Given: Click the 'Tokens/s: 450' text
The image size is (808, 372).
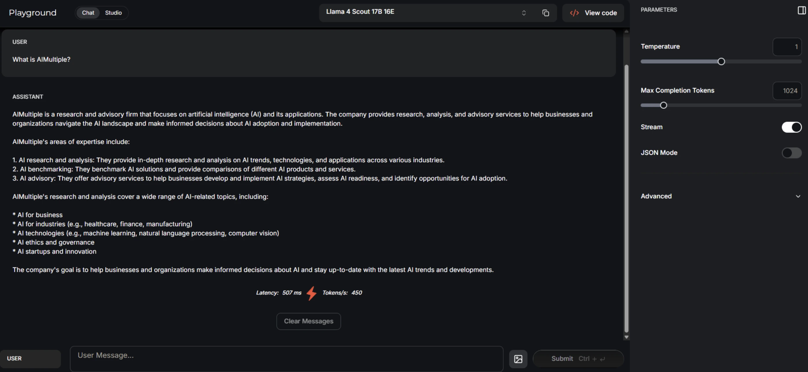Looking at the screenshot, I should [x=342, y=293].
